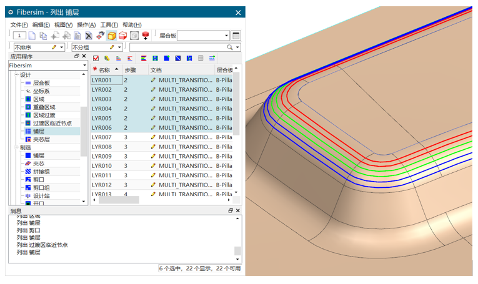Collapse the 制造 tree branch
Image resolution: width=478 pixels, height=284 pixels.
(x=17, y=147)
